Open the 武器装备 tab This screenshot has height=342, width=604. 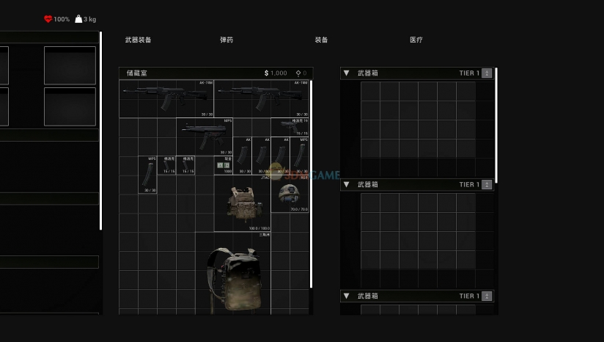(x=139, y=40)
